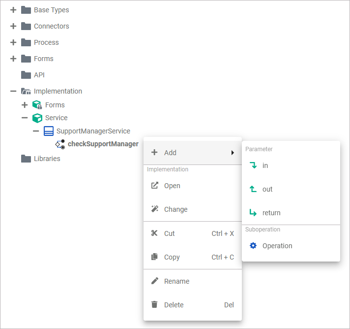350x329 pixels.
Task: Click the top-level Forms folder icon
Action: pyautogui.click(x=26, y=59)
